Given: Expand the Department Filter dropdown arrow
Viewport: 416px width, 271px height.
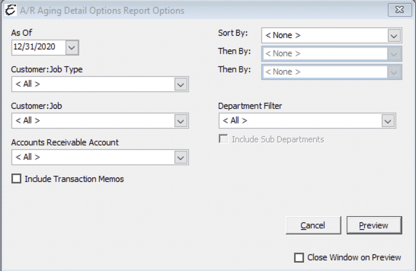Looking at the screenshot, I should [x=388, y=121].
